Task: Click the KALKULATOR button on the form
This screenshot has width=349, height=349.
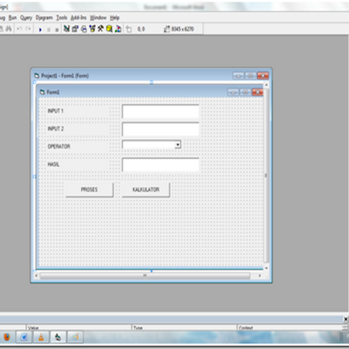Action: point(146,189)
